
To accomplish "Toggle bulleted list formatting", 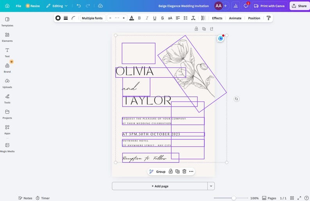I will point(185,18).
